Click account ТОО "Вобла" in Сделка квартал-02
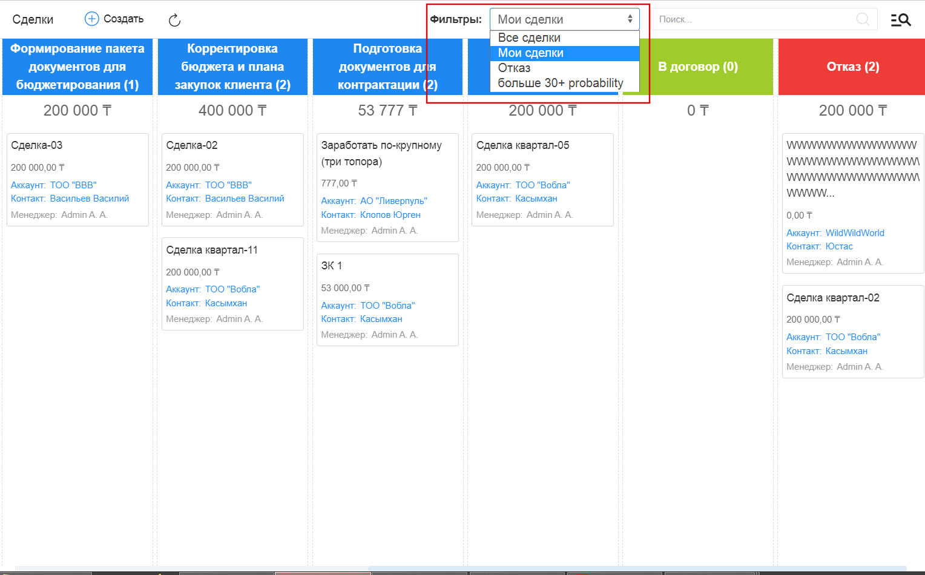The height and width of the screenshot is (575, 925). (x=853, y=337)
